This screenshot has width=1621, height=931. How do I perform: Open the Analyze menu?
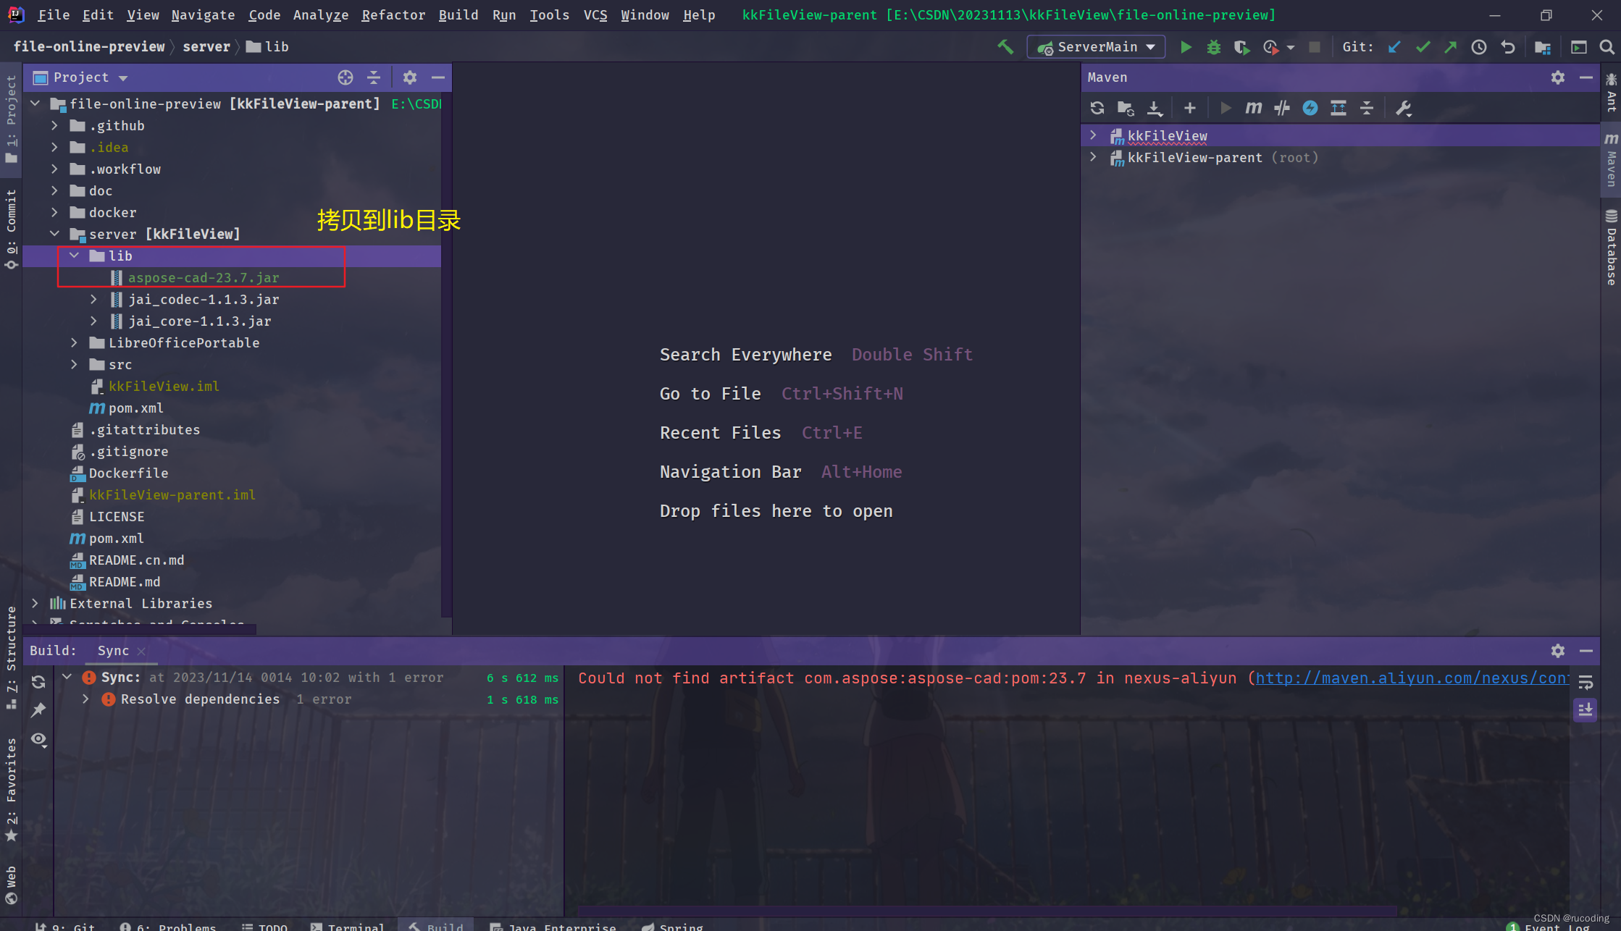click(x=320, y=15)
